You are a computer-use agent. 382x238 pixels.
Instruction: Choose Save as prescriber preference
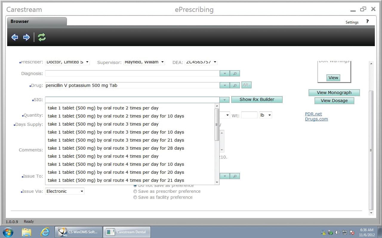click(135, 191)
